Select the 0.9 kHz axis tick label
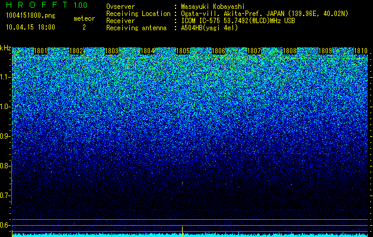Viewport: 373px width, 237px height. [x=5, y=136]
